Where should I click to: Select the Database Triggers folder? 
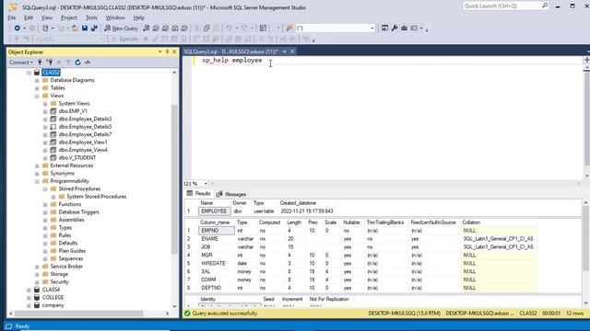pyautogui.click(x=78, y=212)
